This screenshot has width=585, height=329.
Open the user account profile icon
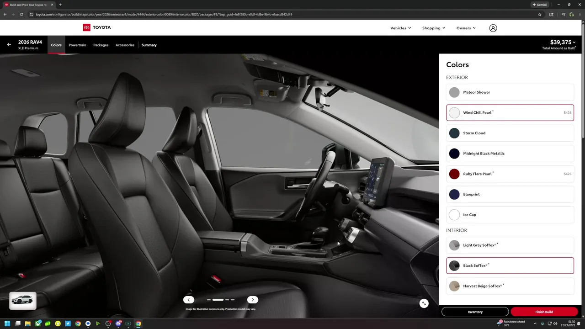point(493,28)
